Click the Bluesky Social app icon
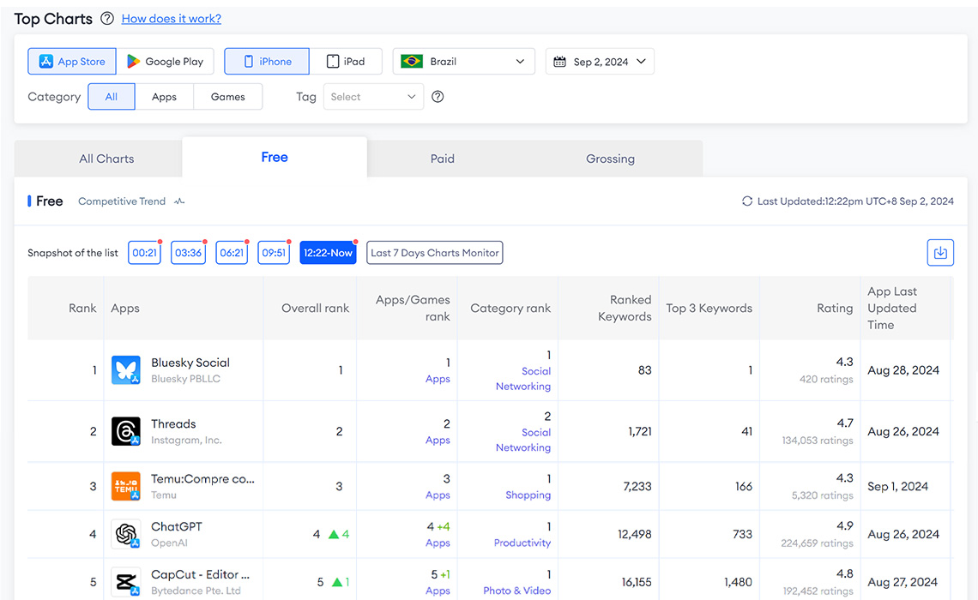 [x=125, y=370]
